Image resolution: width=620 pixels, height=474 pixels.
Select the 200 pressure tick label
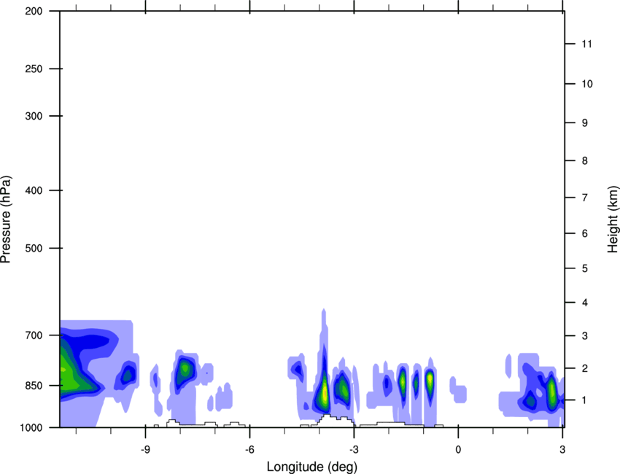pyautogui.click(x=34, y=11)
